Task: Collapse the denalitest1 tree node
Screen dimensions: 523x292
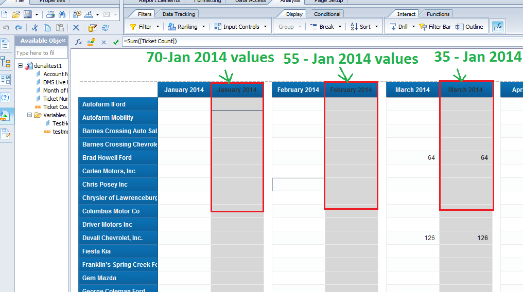Action: click(20, 66)
